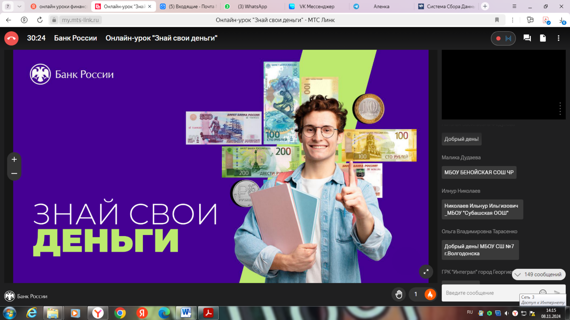The height and width of the screenshot is (320, 570).
Task: Reload the current page
Action: 40,20
